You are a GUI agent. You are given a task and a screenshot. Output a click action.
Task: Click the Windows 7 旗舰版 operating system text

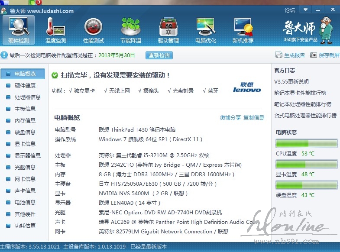150,139
